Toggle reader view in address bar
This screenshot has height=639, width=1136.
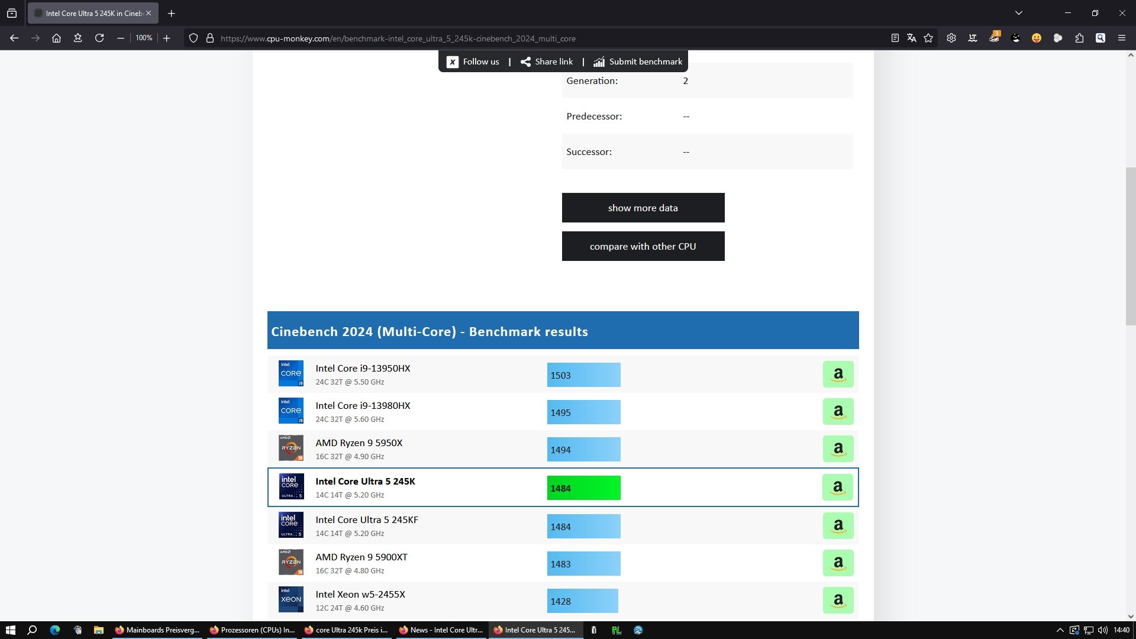pyautogui.click(x=895, y=38)
